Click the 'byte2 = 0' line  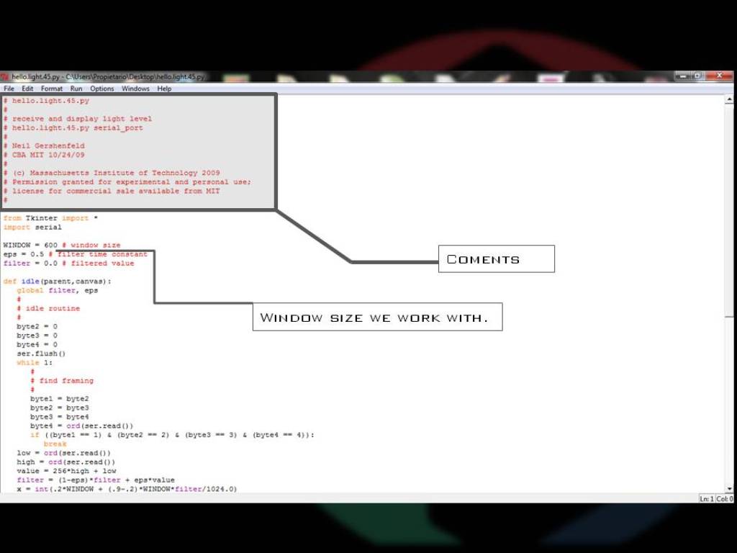point(37,326)
